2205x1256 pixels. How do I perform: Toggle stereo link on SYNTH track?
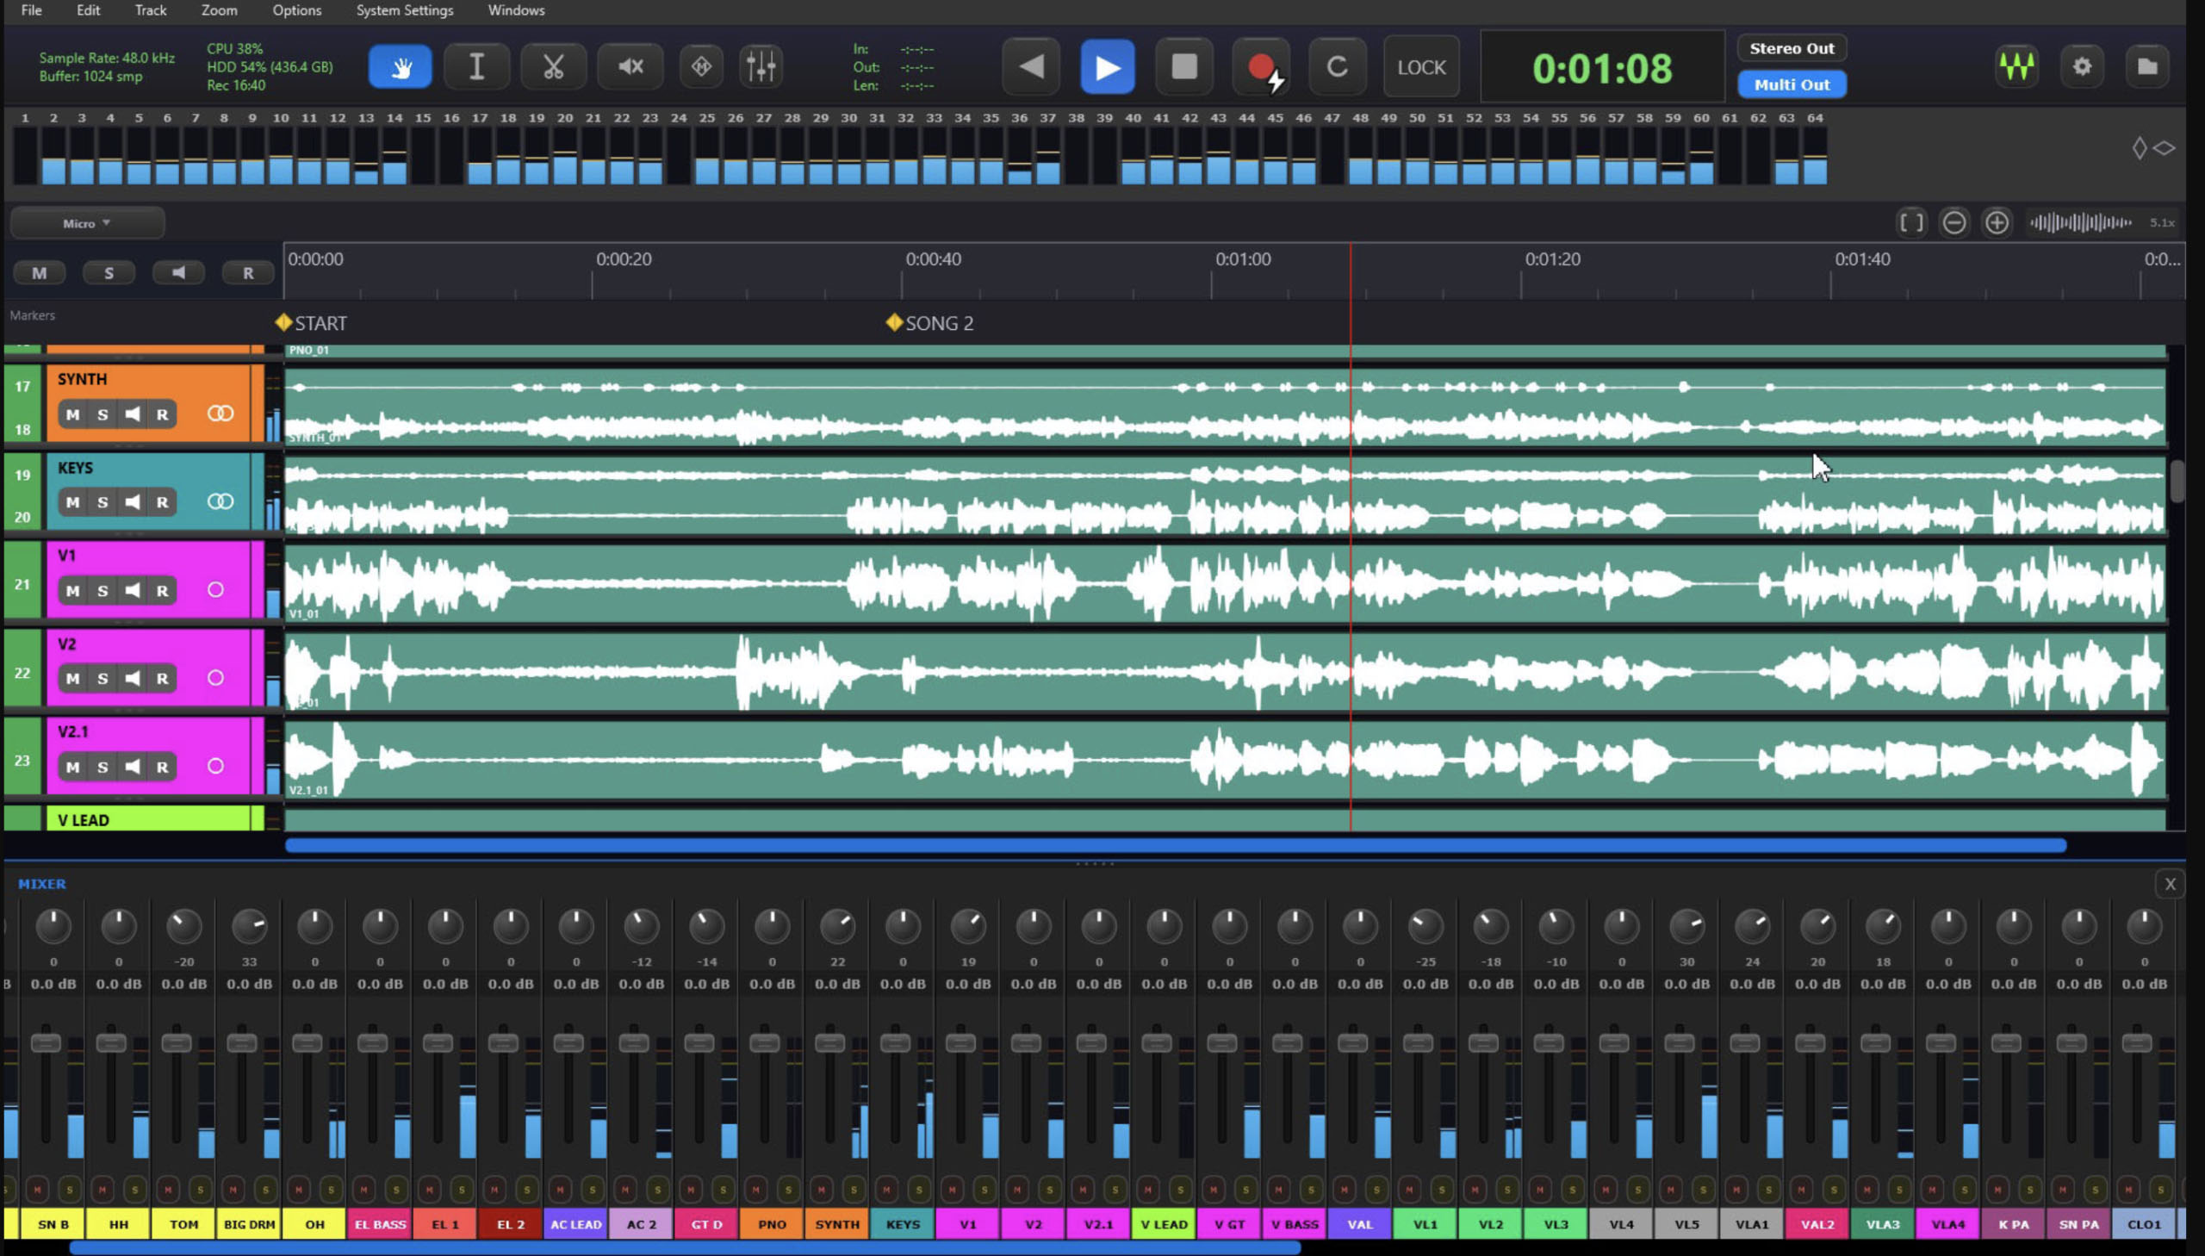click(220, 413)
